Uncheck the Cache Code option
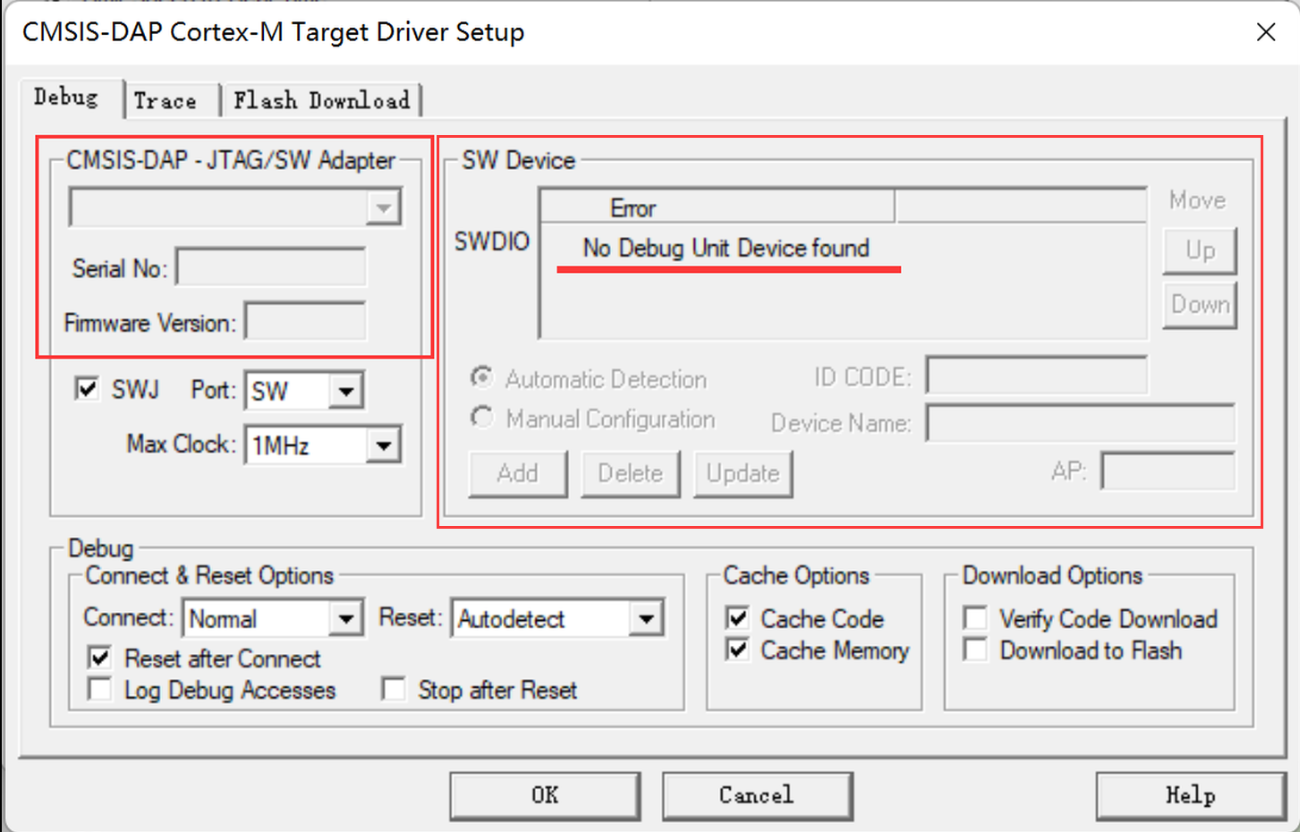This screenshot has height=832, width=1300. [738, 618]
